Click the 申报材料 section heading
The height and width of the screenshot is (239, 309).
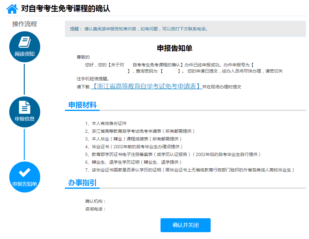coord(82,105)
